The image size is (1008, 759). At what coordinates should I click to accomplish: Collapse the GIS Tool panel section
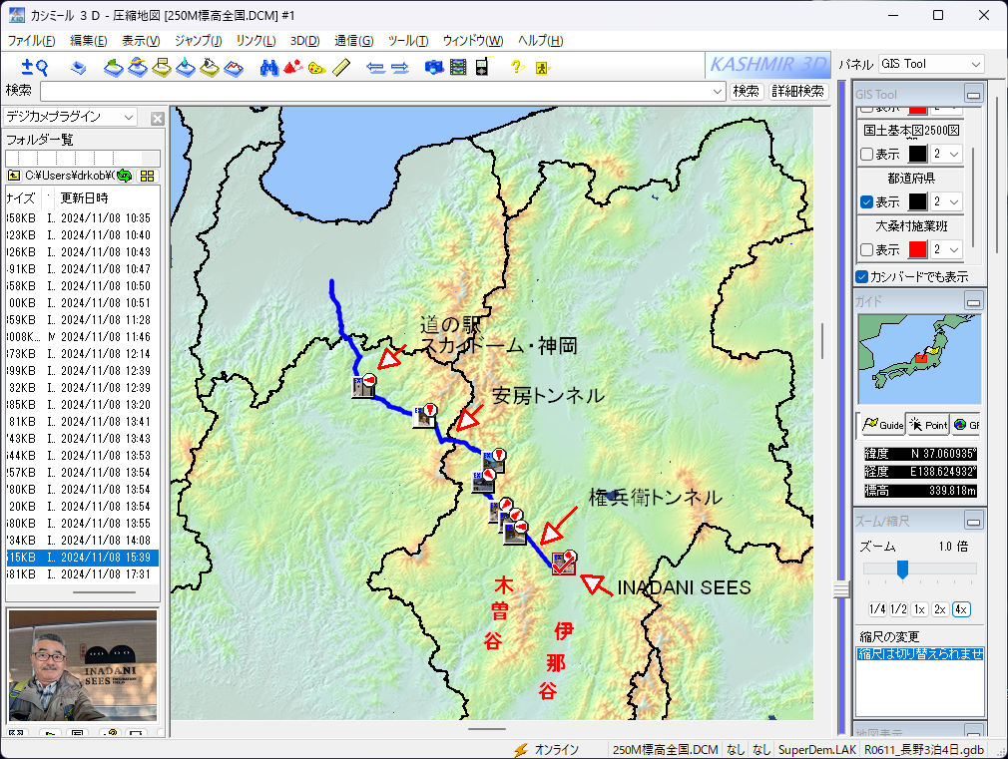(x=974, y=95)
